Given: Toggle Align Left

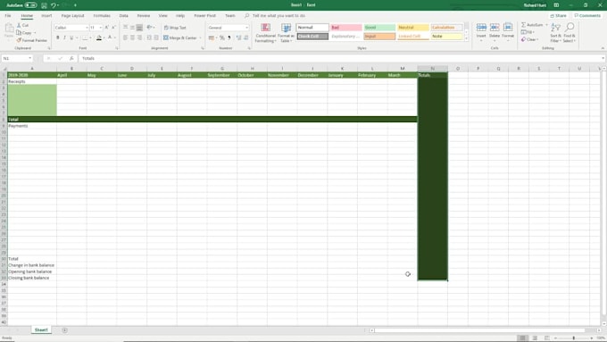Looking at the screenshot, I should pos(126,38).
